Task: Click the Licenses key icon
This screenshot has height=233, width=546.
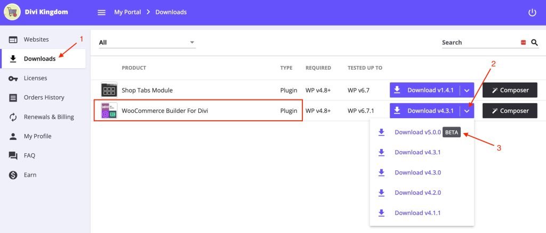Action: (13, 79)
